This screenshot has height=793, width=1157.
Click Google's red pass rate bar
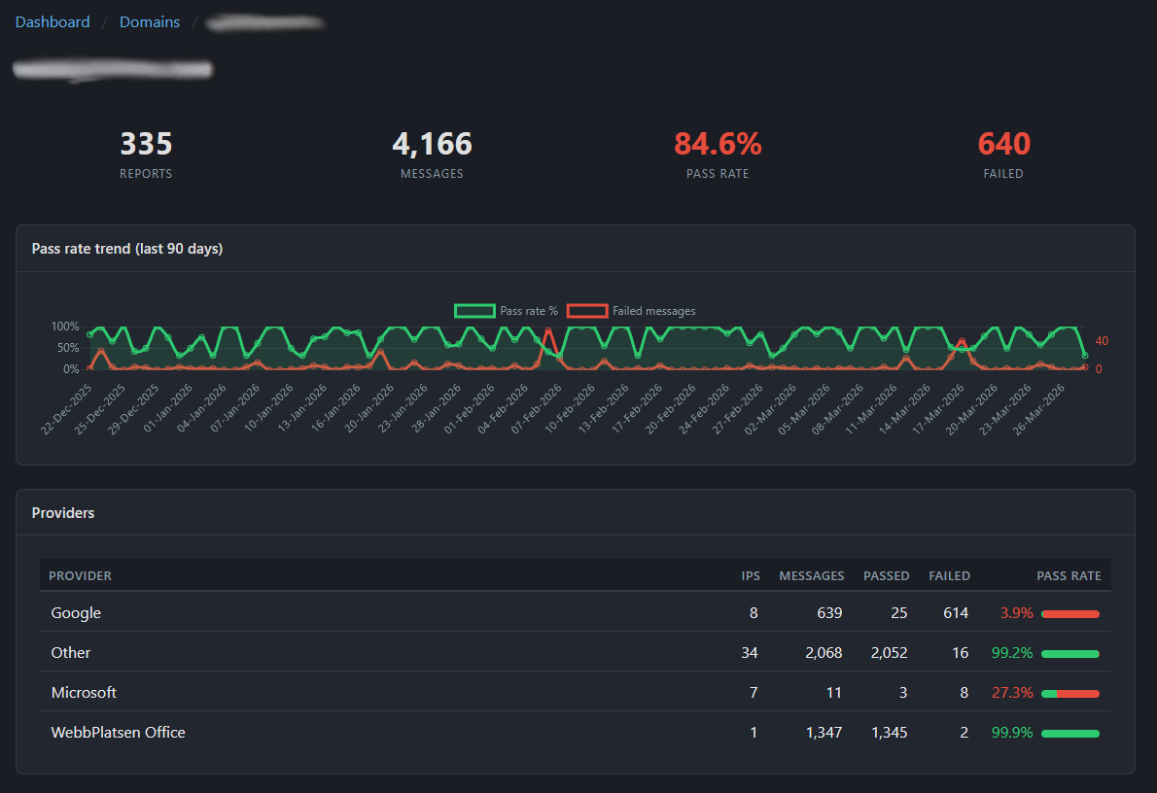(1069, 614)
